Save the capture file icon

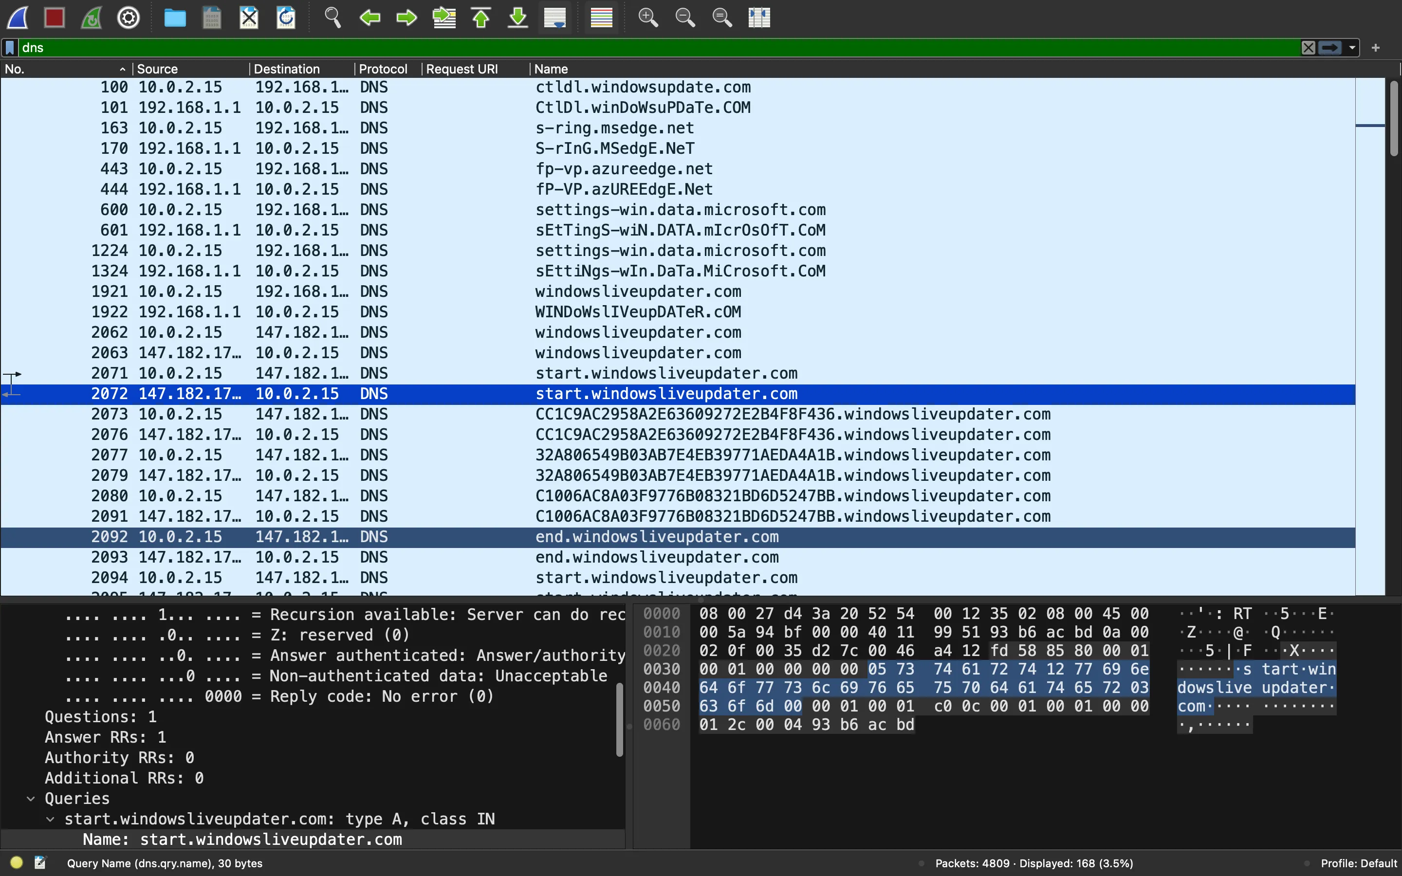pos(211,18)
